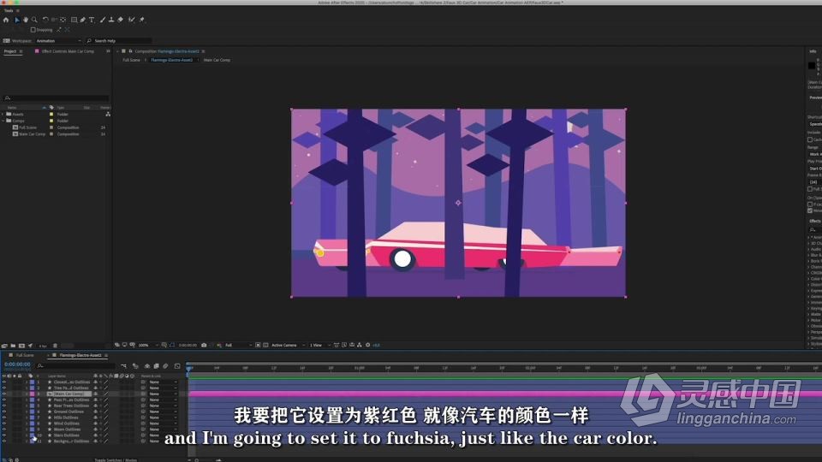
Task: Select the Clone Stamp tool
Action: coord(111,20)
